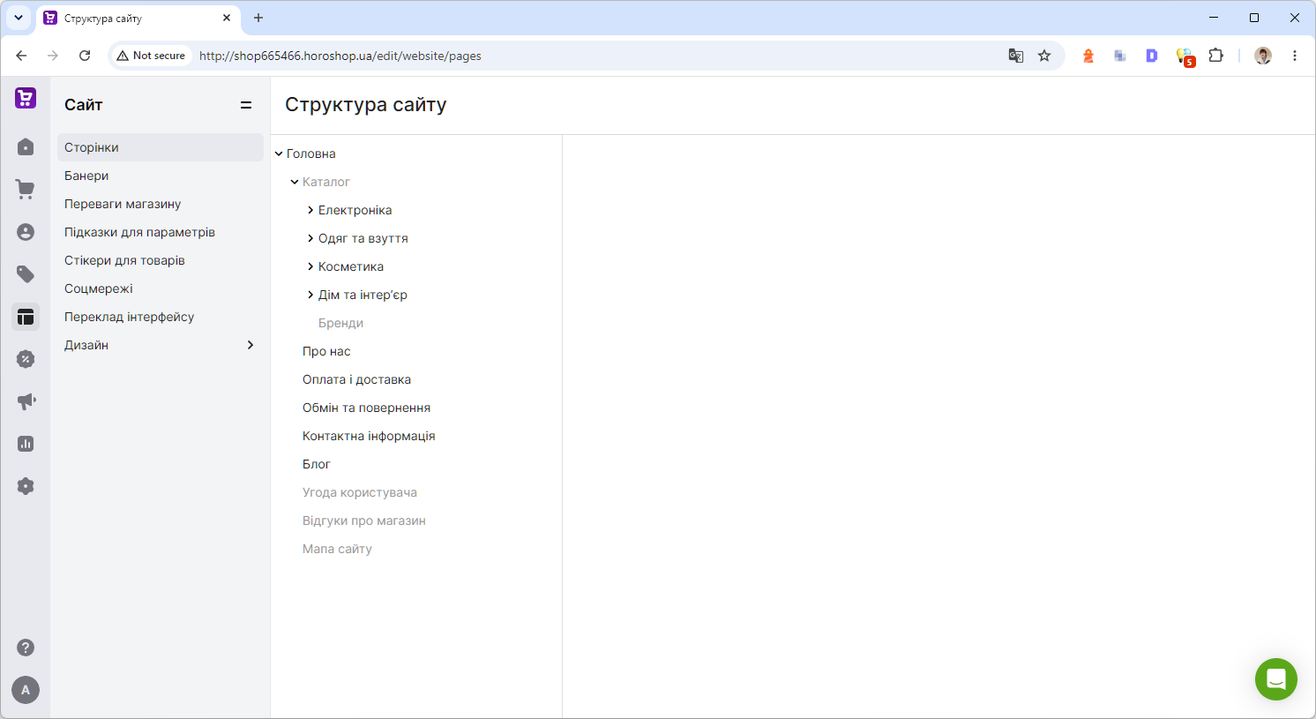Select the Головна page label

point(310,154)
